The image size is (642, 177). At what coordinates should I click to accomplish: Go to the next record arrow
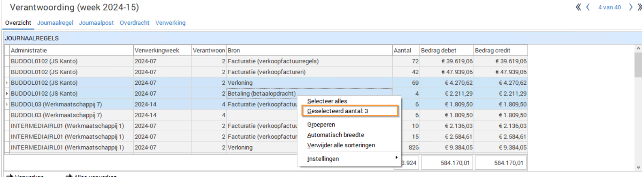(631, 7)
